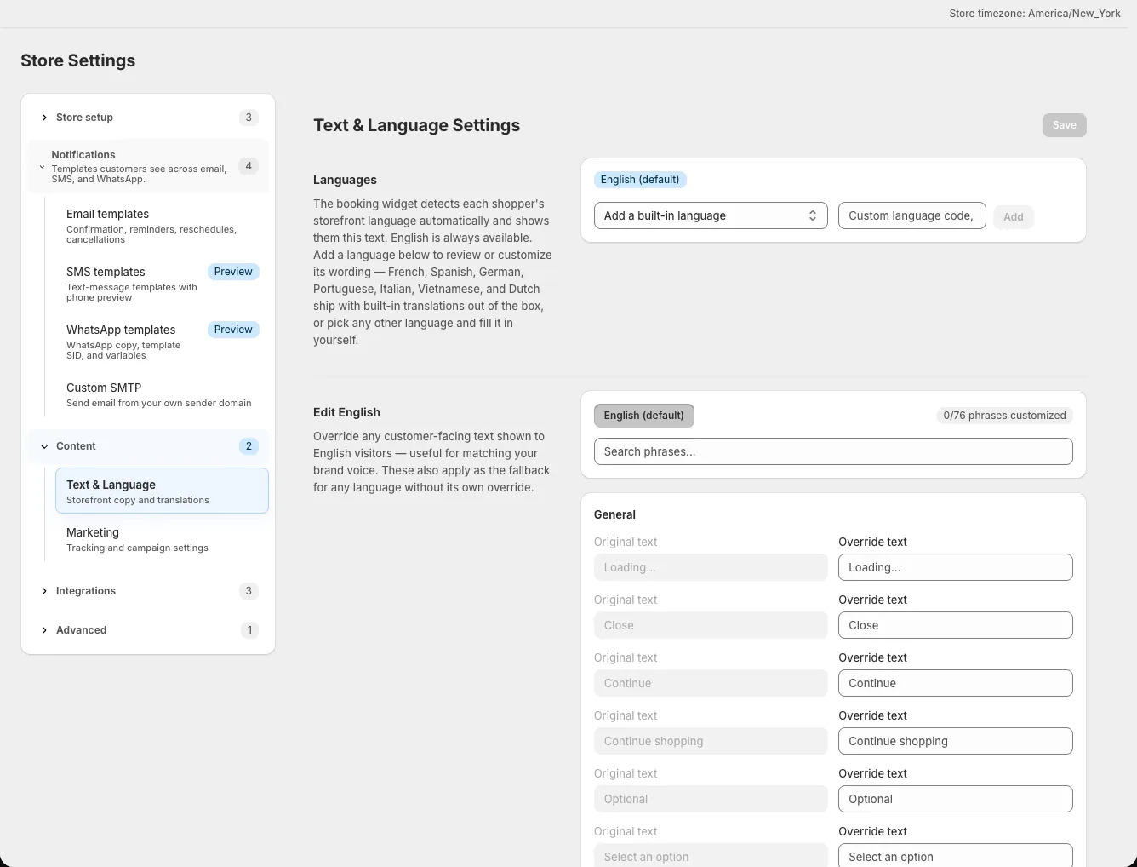Click the Store Settings heading

pyautogui.click(x=78, y=60)
